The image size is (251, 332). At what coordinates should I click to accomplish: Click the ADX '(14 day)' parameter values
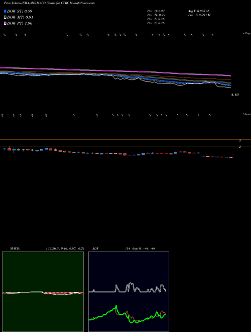click(140, 248)
